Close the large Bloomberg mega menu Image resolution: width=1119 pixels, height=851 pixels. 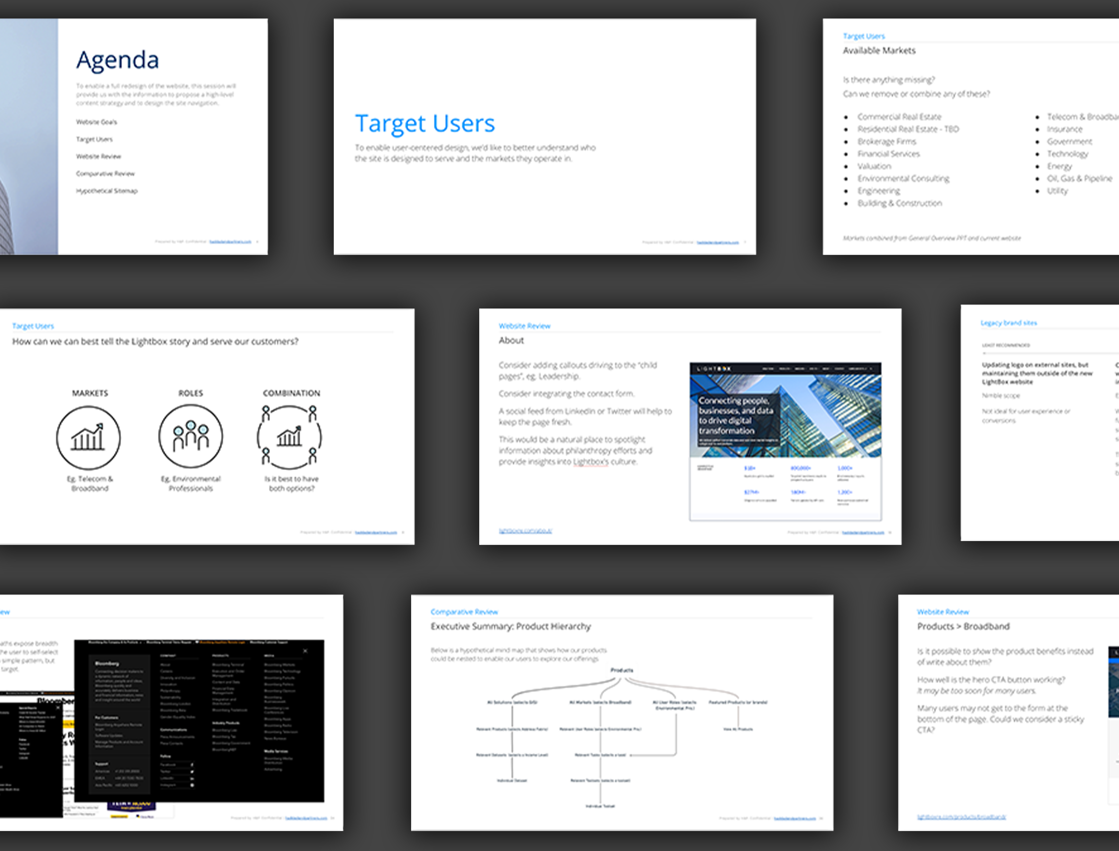pyautogui.click(x=305, y=651)
